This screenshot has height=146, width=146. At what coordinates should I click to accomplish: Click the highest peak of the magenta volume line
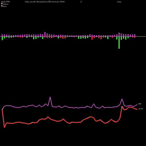(50, 97)
